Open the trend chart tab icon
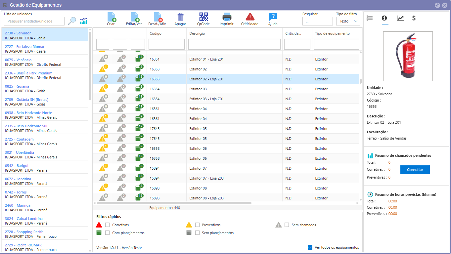451x254 pixels. (400, 18)
